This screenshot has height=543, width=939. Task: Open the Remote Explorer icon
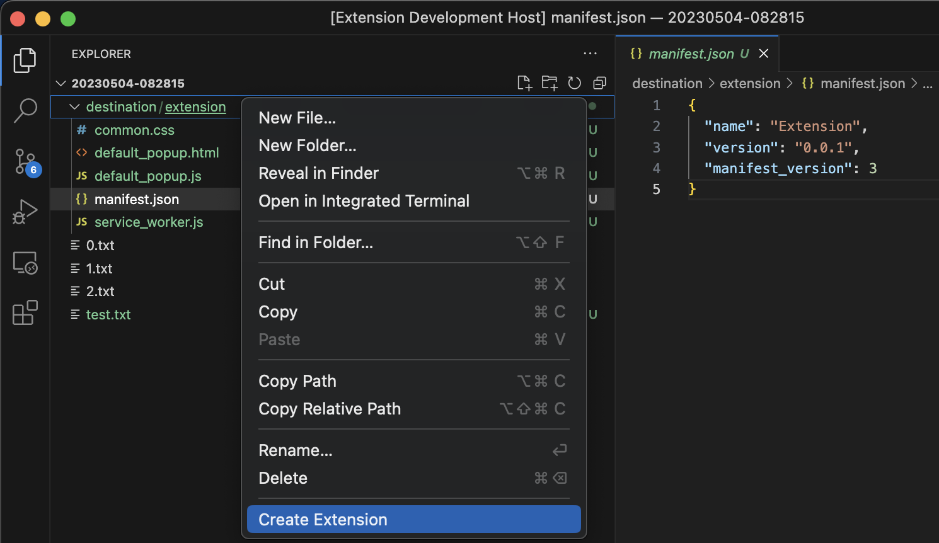pyautogui.click(x=25, y=263)
